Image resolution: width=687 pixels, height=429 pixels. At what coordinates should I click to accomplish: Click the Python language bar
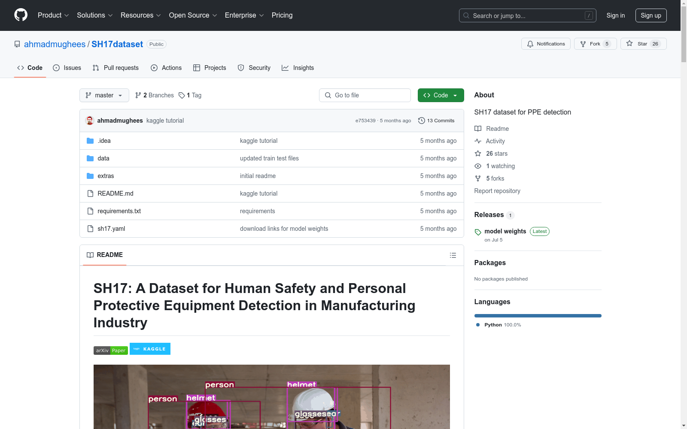538,316
